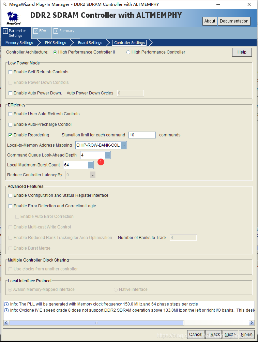Click the Next button
The width and height of the screenshot is (258, 342).
230,334
